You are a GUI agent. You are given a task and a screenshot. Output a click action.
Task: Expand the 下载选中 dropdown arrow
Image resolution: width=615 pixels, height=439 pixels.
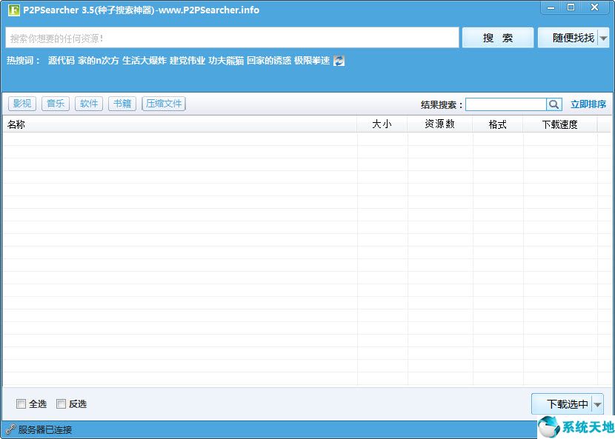598,404
